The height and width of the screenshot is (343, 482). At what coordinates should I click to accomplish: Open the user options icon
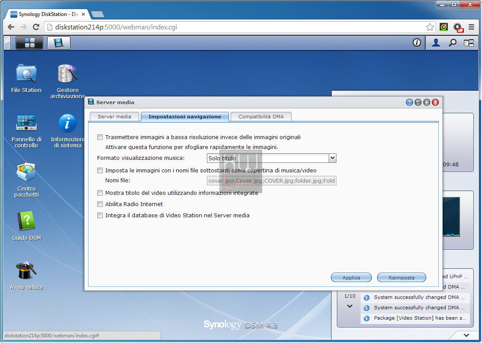coord(436,43)
